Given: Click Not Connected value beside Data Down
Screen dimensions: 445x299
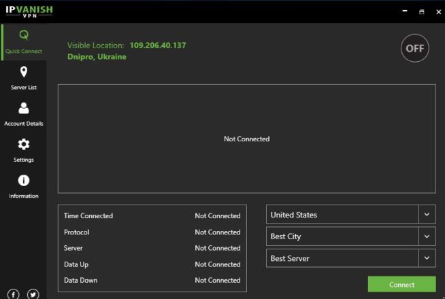Looking at the screenshot, I should [218, 280].
